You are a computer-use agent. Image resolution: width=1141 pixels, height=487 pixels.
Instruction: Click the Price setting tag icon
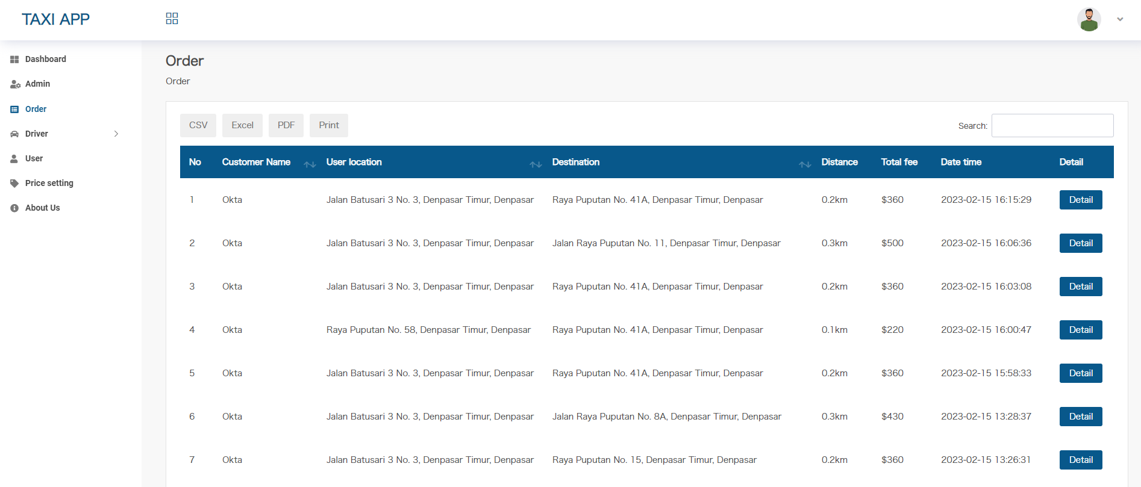(x=14, y=184)
